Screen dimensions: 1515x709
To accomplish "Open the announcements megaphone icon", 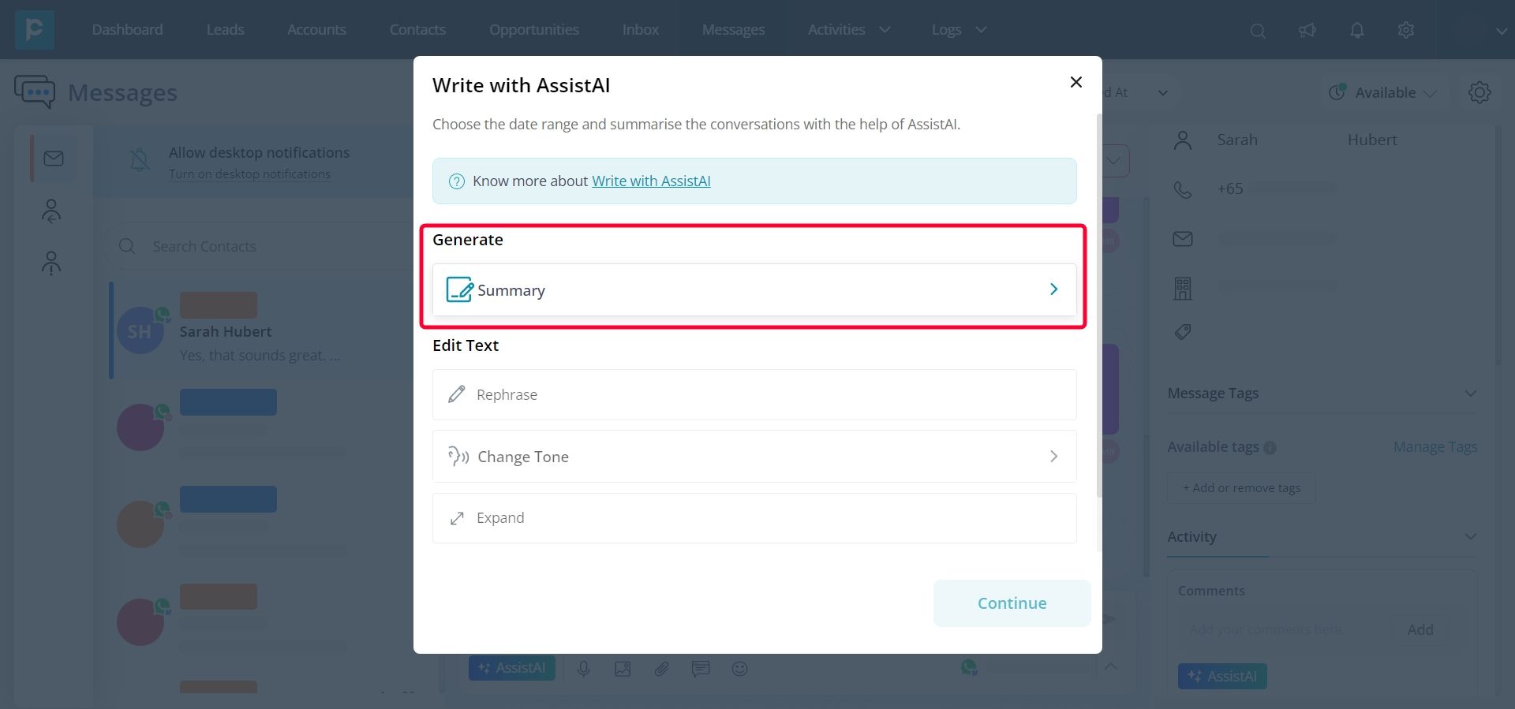I will click(1307, 30).
